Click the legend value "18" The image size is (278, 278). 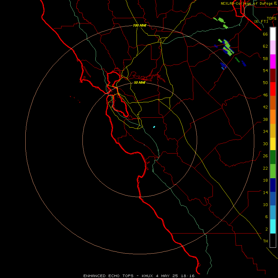(265, 180)
